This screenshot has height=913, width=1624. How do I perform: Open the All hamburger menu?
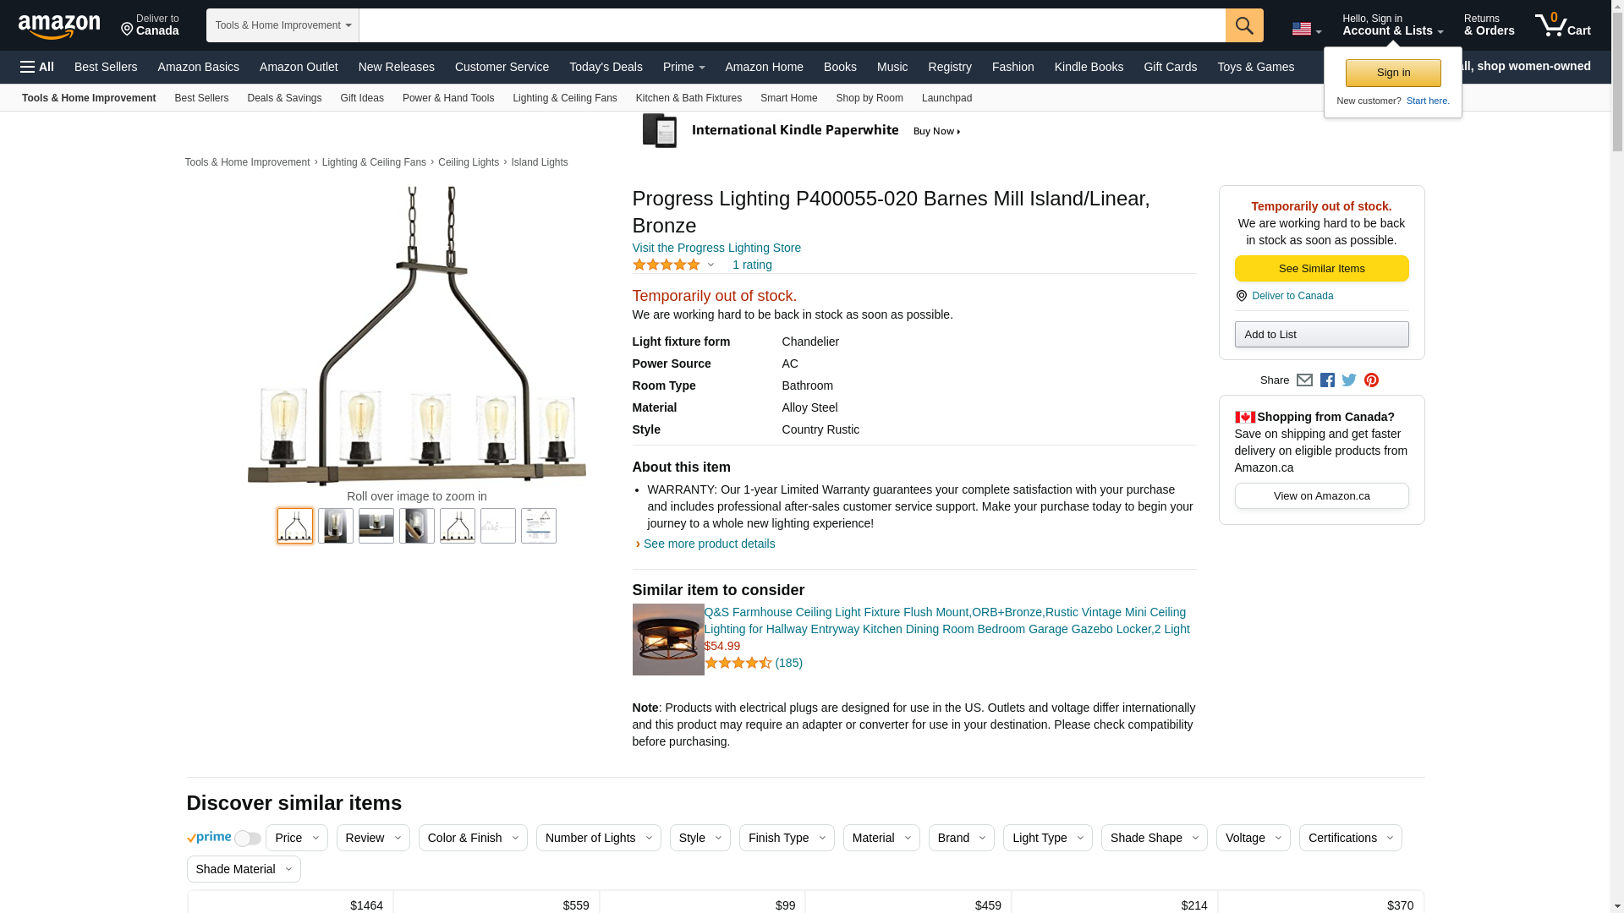tap(37, 67)
